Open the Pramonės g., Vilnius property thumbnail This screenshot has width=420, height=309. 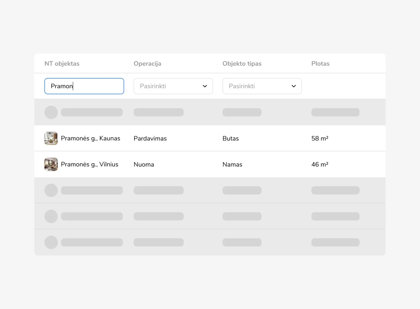point(51,164)
